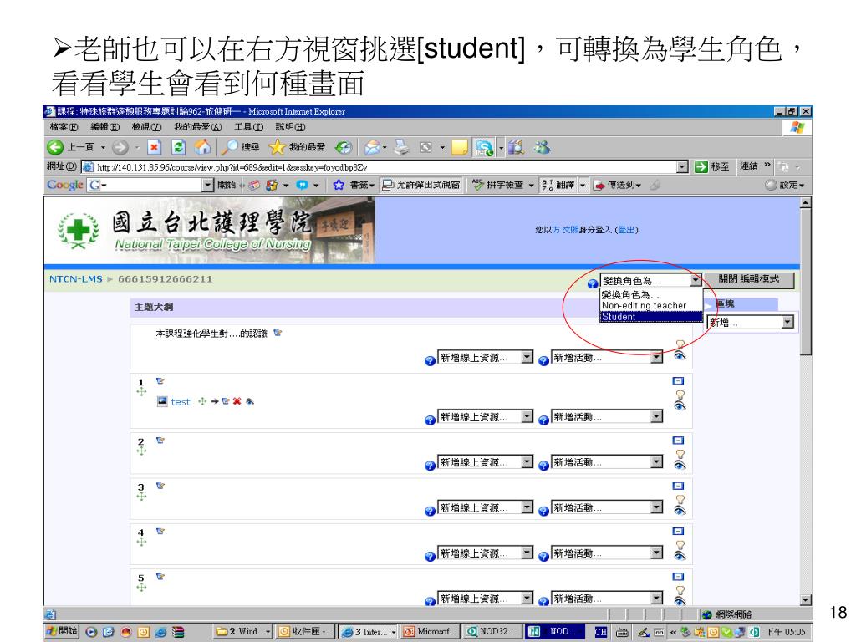Choose Non-editing teacher role option
Screen dimensions: 856x642
point(650,306)
